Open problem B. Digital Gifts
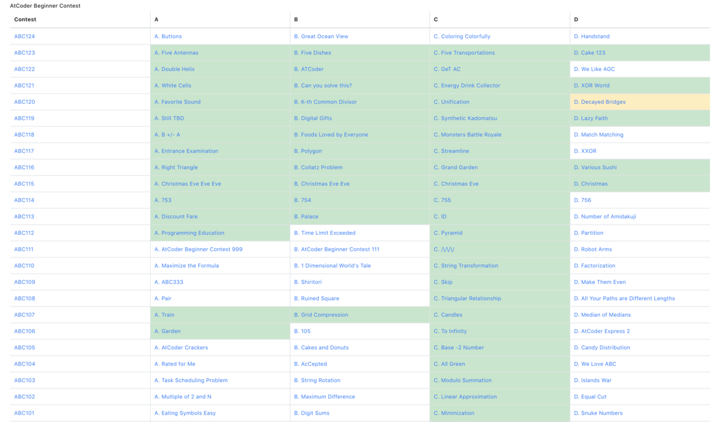 tap(312, 118)
